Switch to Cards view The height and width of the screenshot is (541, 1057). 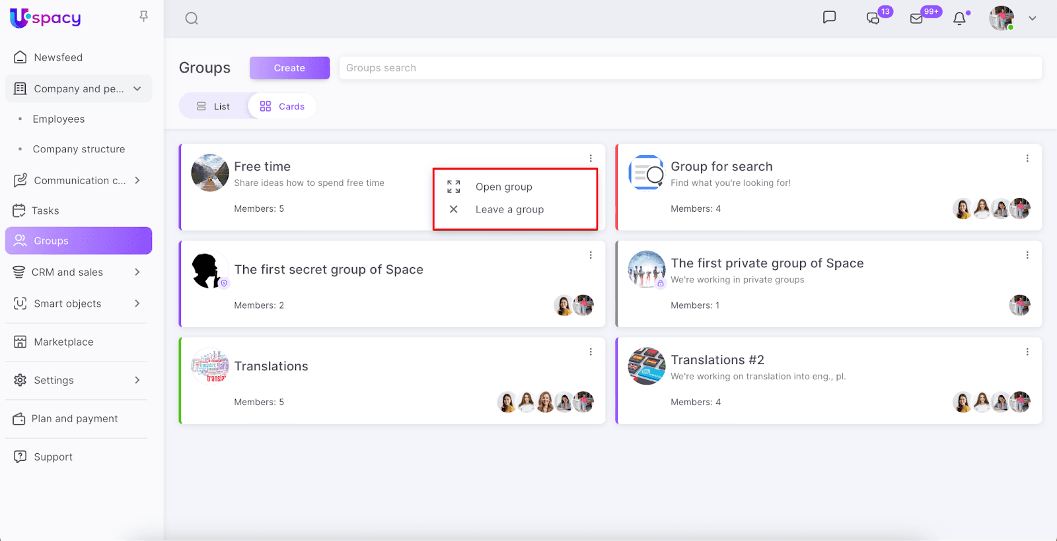pos(283,106)
